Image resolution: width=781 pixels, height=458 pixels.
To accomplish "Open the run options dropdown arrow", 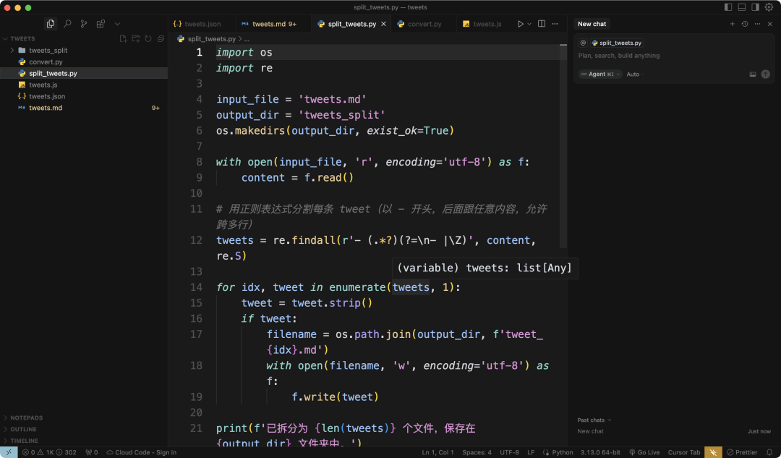I will (529, 24).
